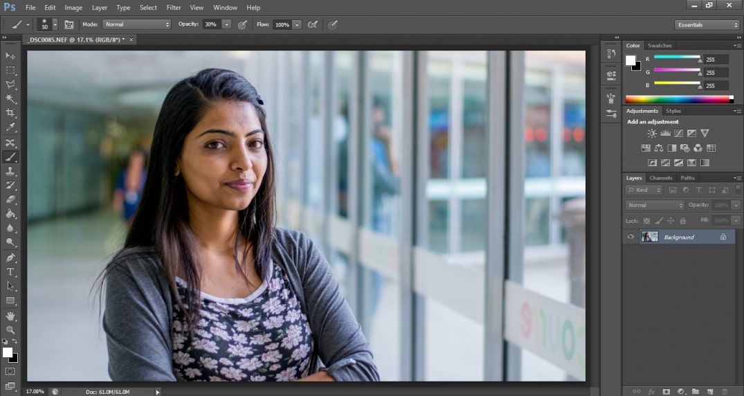The image size is (744, 396).
Task: Select the Paint Bucket tool
Action: click(x=10, y=214)
